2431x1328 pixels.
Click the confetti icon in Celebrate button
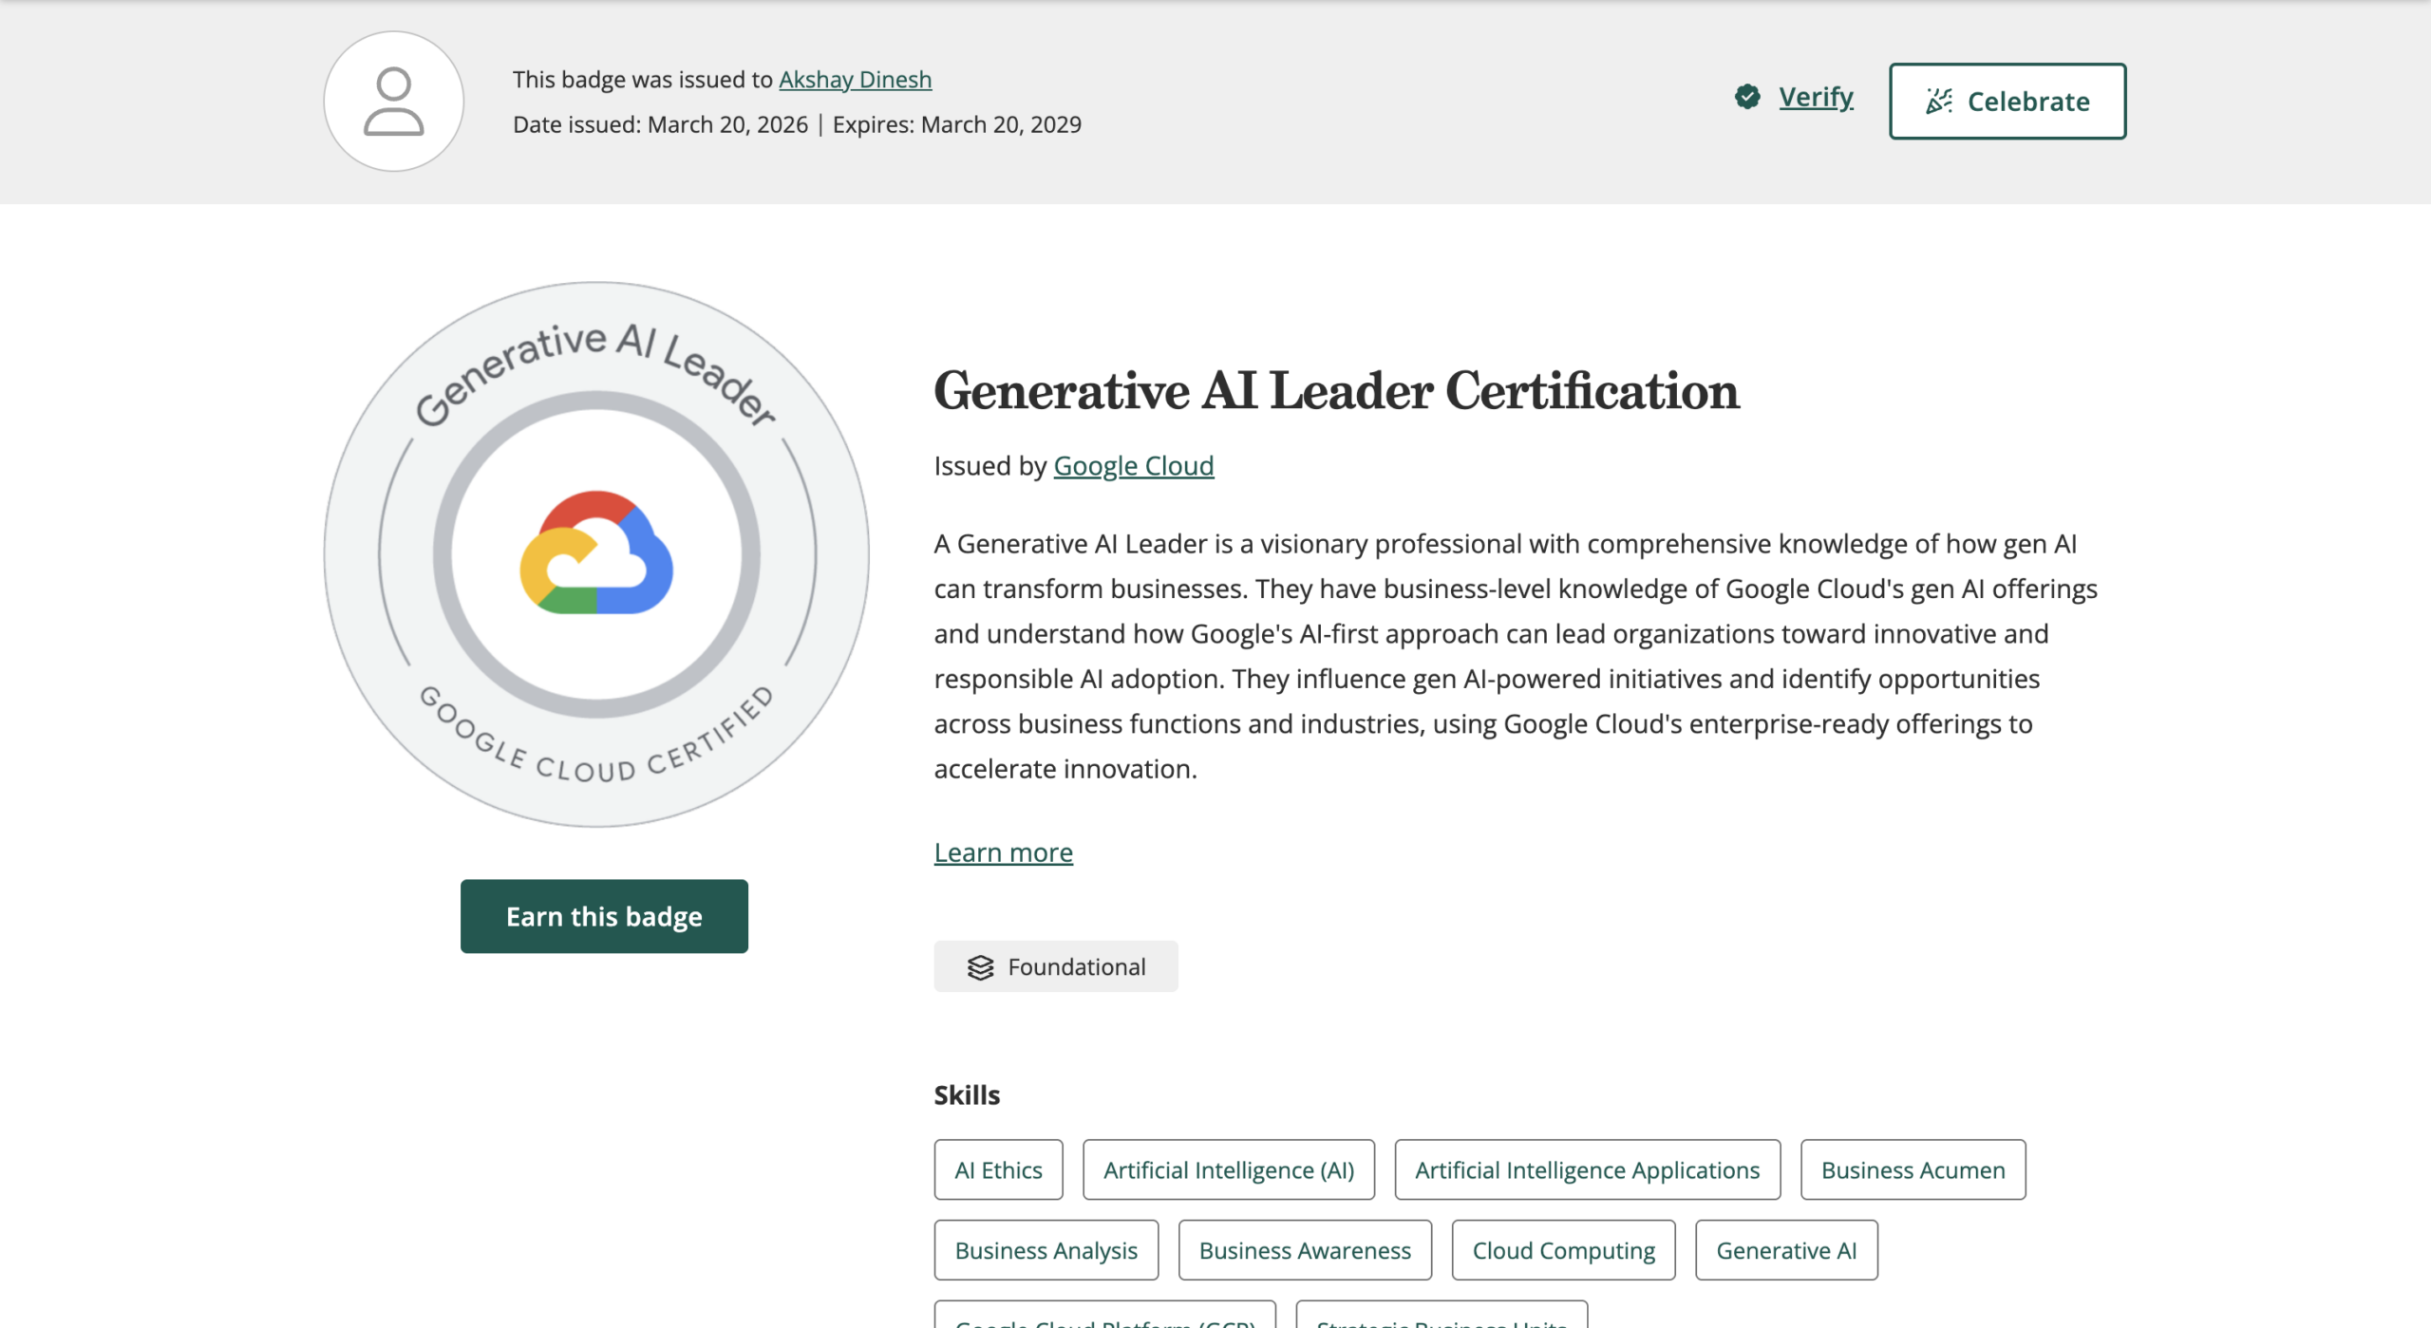pyautogui.click(x=1939, y=101)
